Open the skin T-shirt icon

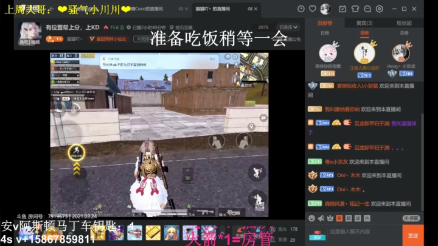click(355, 9)
